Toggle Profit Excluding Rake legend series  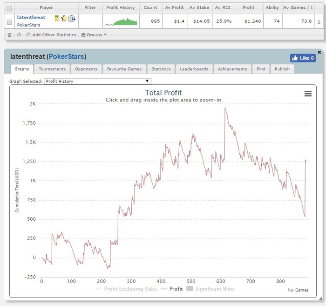click(126, 289)
